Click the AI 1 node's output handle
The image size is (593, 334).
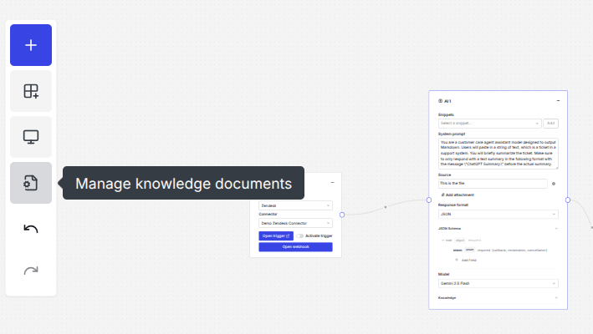568,200
